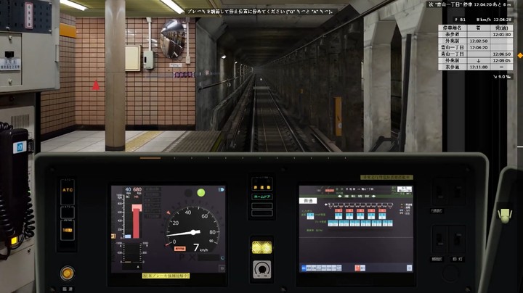
Task: Click the digital '7 km/h' speed readout
Action: tap(200, 247)
